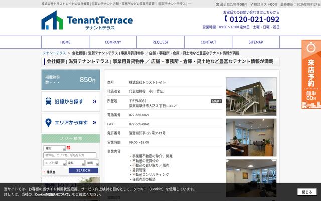Click the phone number 0120-021-092
This screenshot has width=321, height=201.
tap(254, 19)
